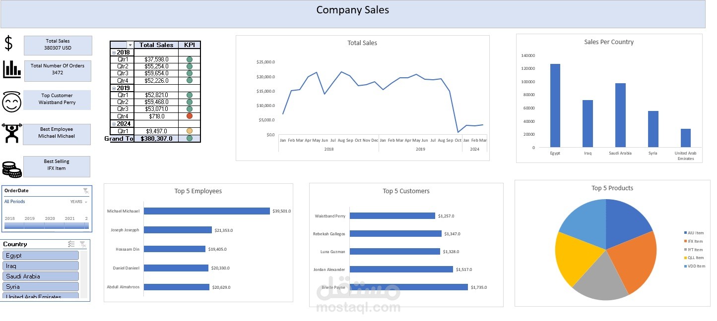Select Iraq slicer item
Screen dimensions: 717x321
coord(41,266)
